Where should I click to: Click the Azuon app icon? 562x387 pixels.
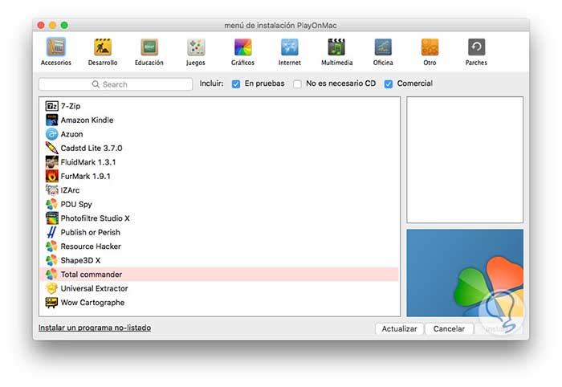(x=51, y=134)
